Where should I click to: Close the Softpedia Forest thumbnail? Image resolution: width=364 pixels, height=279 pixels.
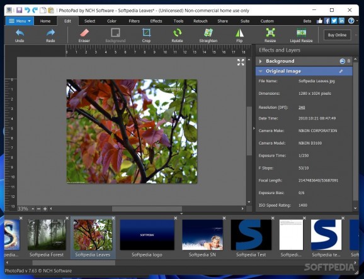point(67,218)
